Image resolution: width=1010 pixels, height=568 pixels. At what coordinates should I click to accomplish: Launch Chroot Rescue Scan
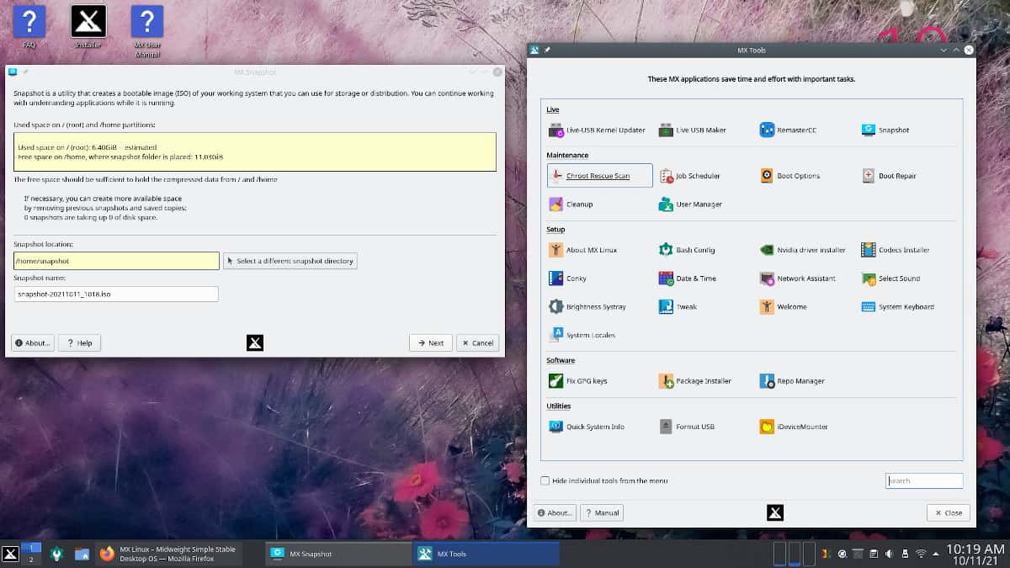(x=599, y=176)
